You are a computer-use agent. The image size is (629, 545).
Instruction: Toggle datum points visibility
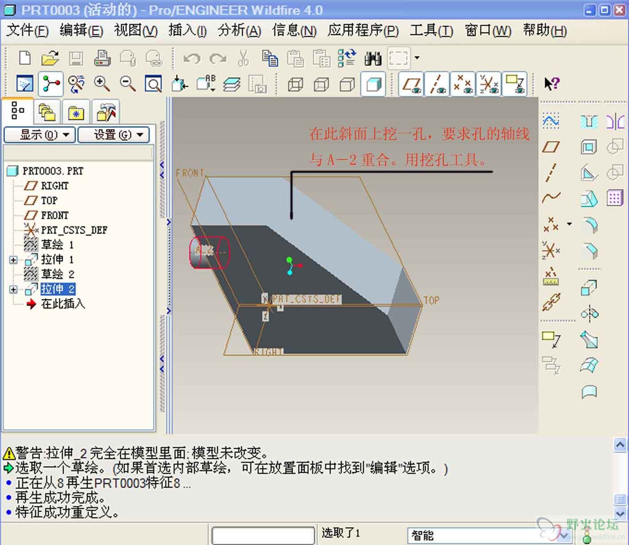pyautogui.click(x=463, y=84)
